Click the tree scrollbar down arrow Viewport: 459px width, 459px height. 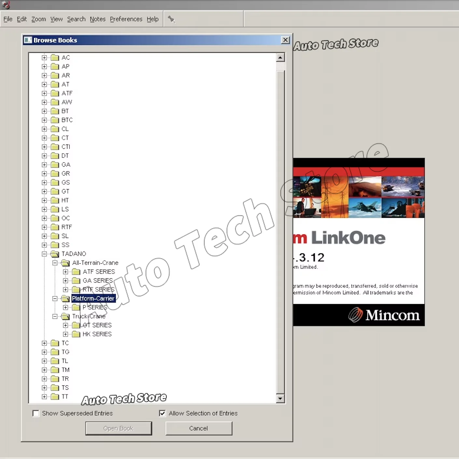pyautogui.click(x=280, y=398)
